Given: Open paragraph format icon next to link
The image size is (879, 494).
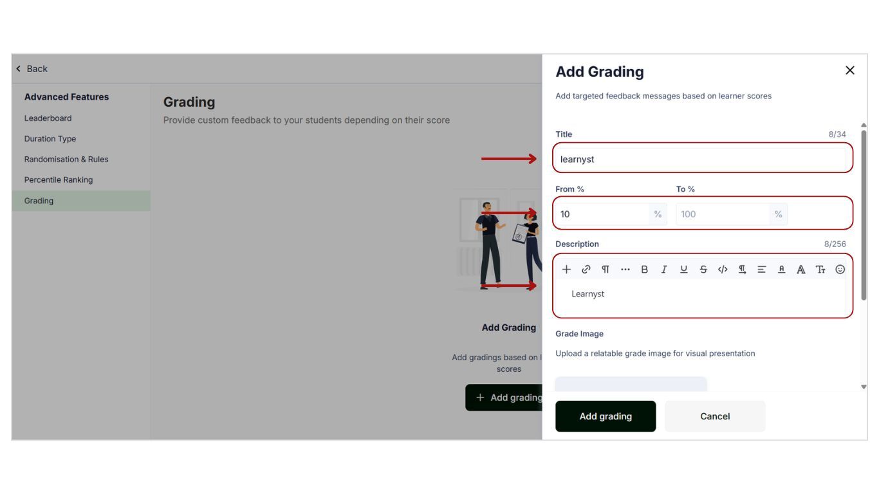Looking at the screenshot, I should click(606, 270).
